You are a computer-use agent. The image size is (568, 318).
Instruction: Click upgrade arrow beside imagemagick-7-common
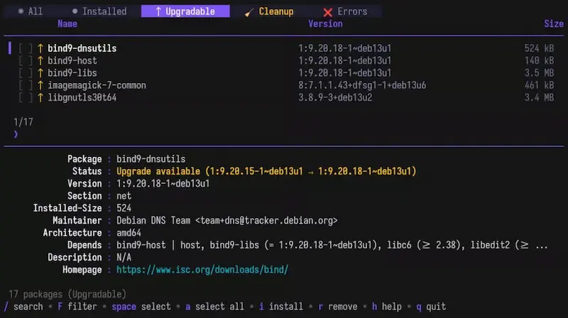[x=40, y=85]
